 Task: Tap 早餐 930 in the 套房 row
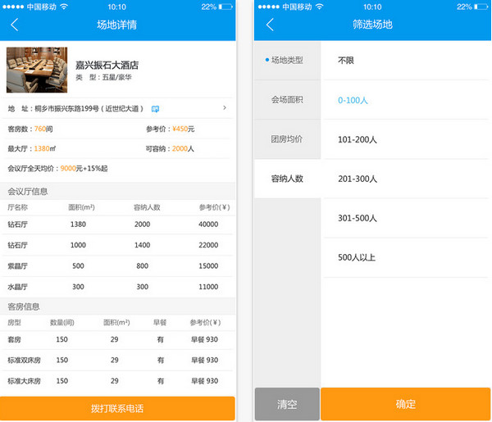(x=204, y=339)
